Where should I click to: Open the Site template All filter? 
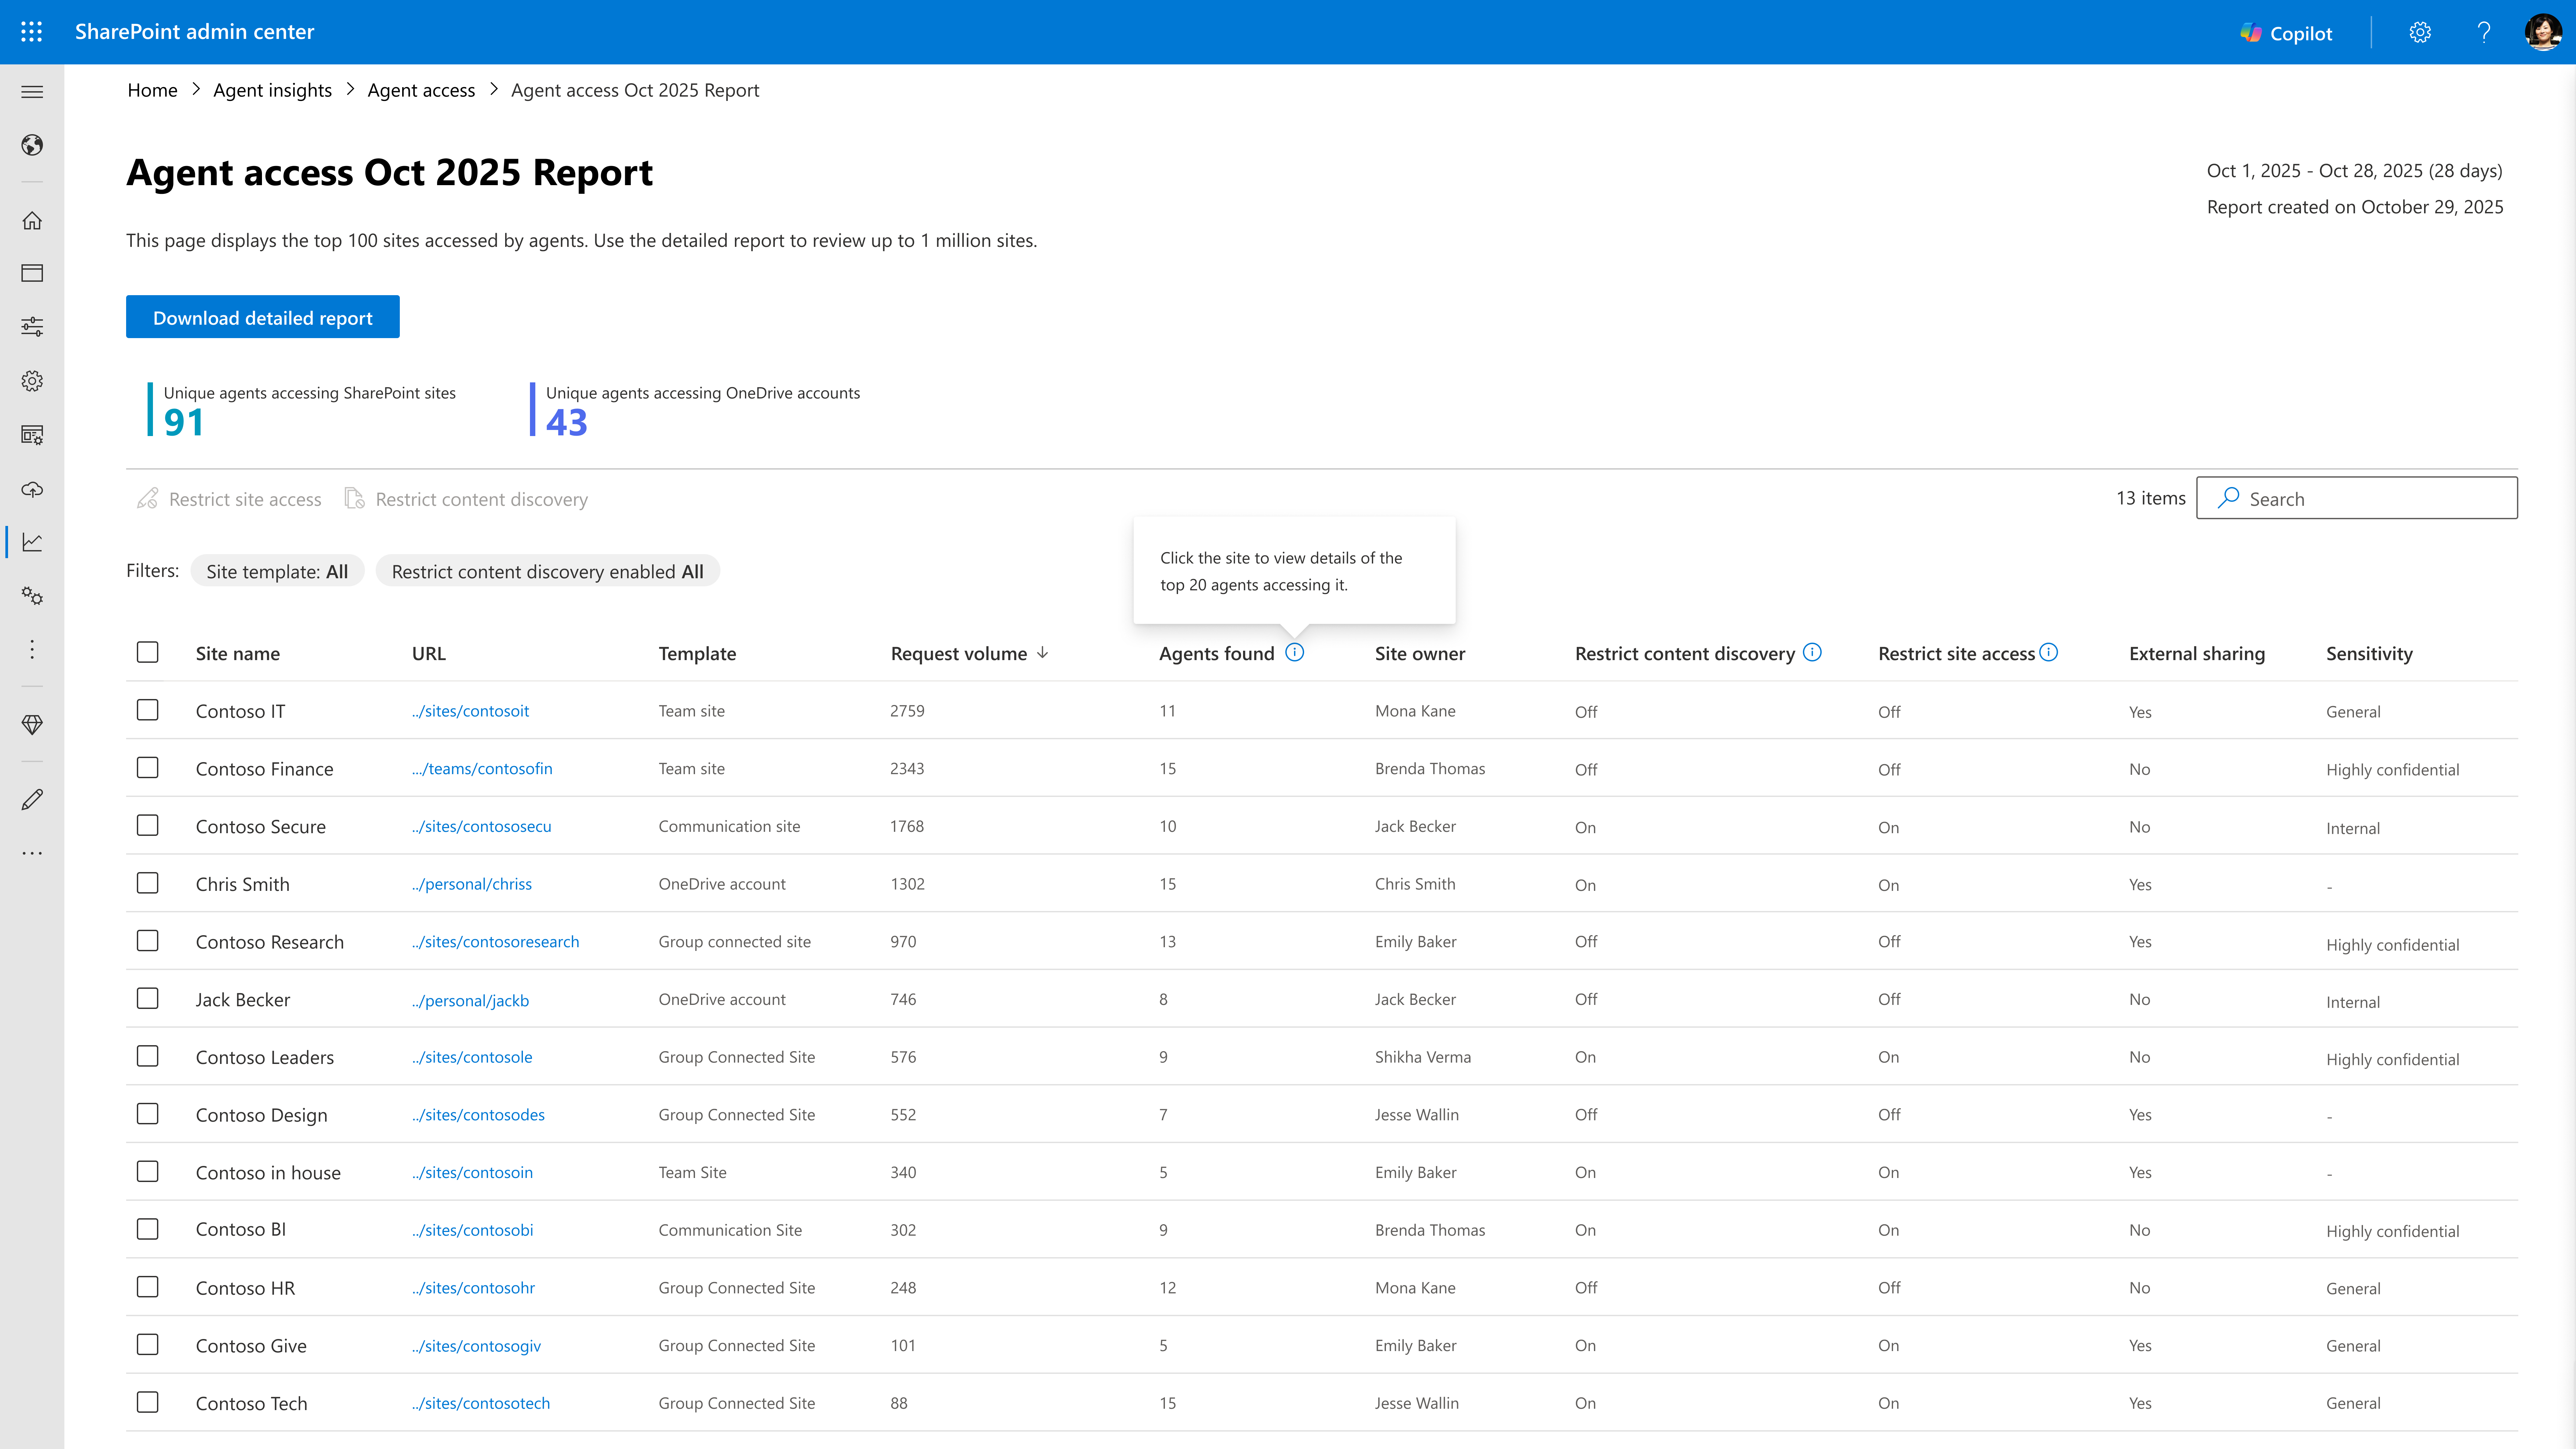click(x=277, y=571)
